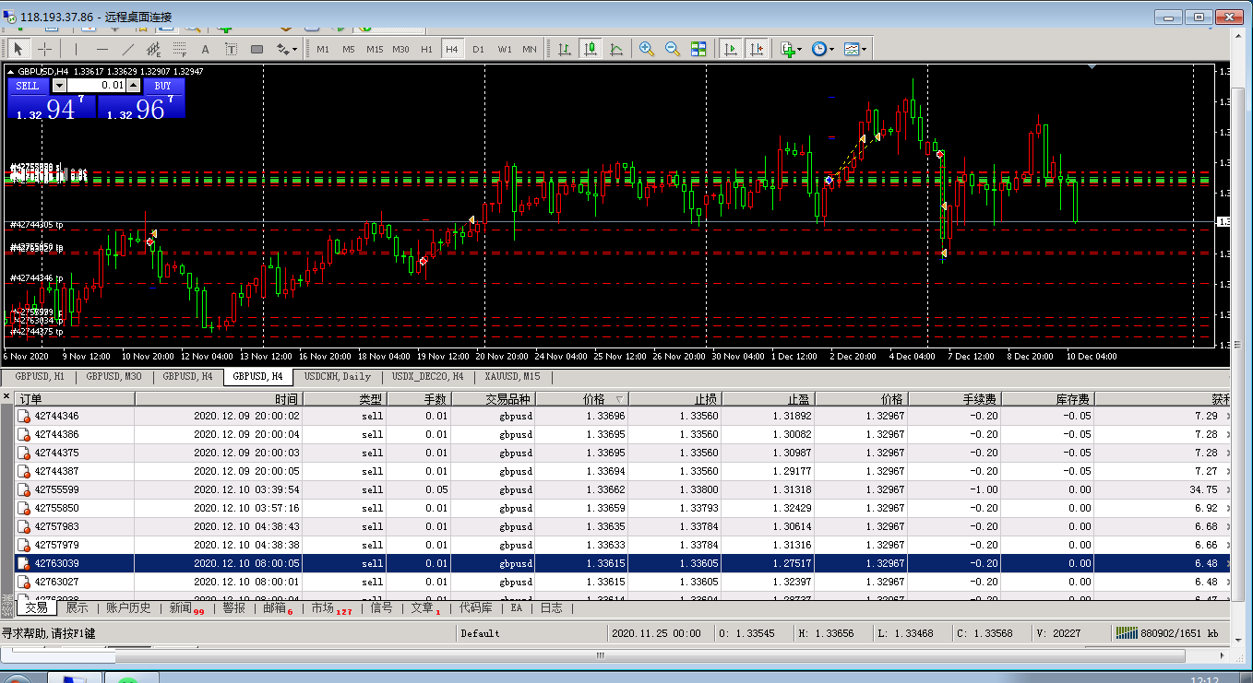Set timeframe to W1
This screenshot has width=1253, height=683.
(505, 49)
